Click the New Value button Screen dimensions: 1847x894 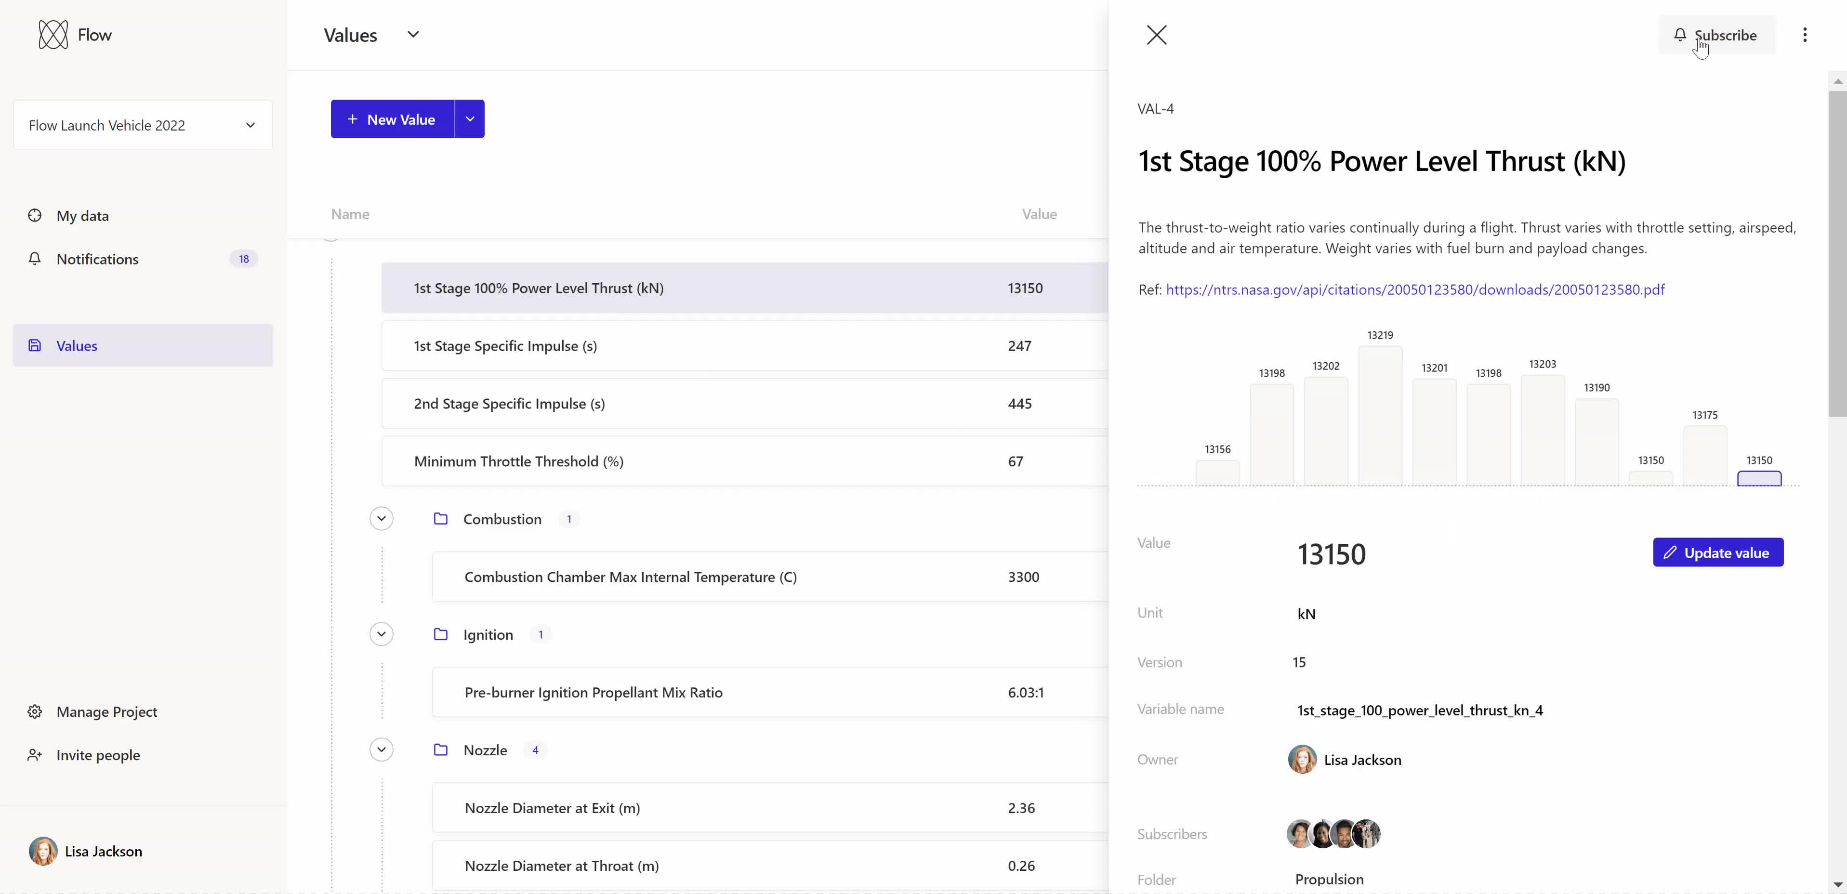pos(392,118)
